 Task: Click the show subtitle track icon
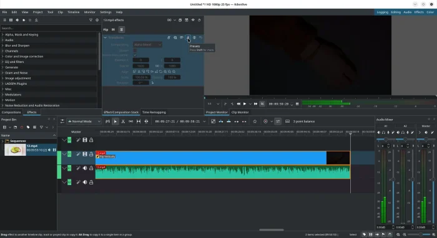tap(287, 121)
